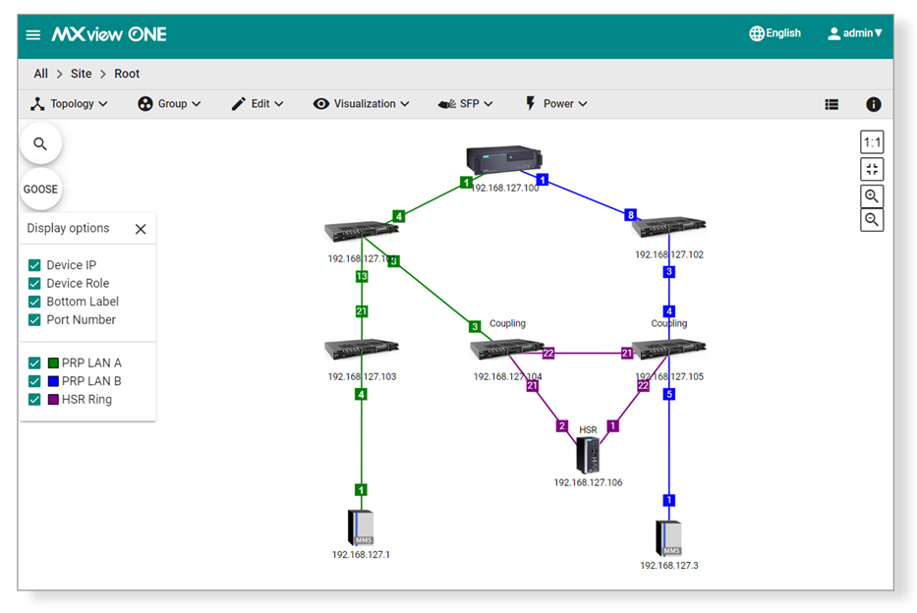This screenshot has width=917, height=613.
Task: Select the HSR device 192.168.127.106
Action: pos(588,455)
